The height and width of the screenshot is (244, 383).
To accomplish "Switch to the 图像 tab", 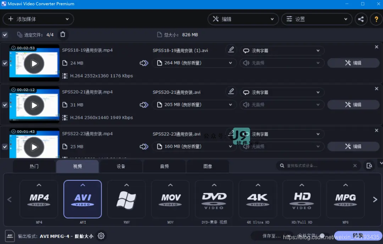I will [x=208, y=166].
